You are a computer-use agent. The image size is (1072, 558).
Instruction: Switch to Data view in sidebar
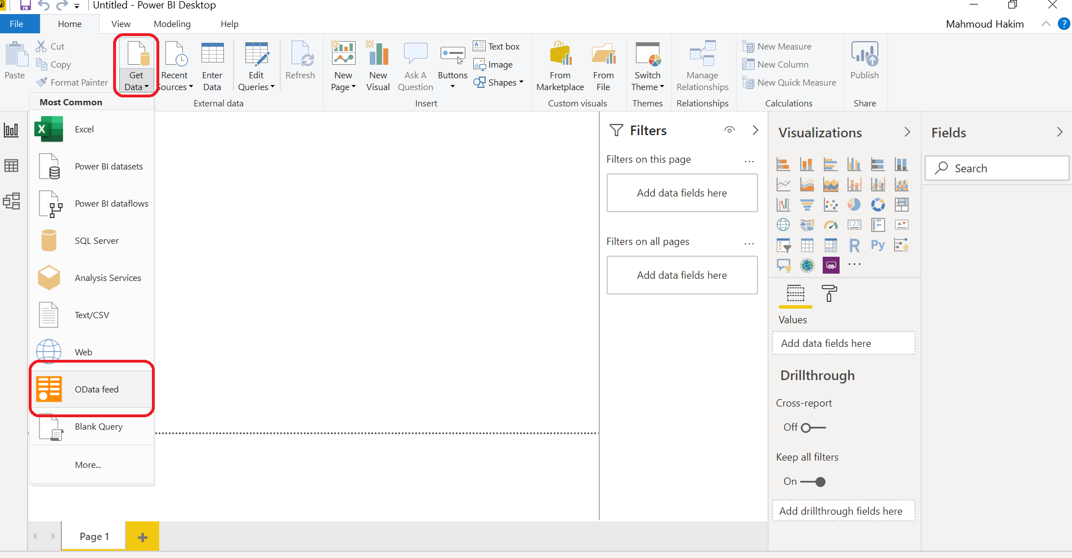tap(11, 166)
